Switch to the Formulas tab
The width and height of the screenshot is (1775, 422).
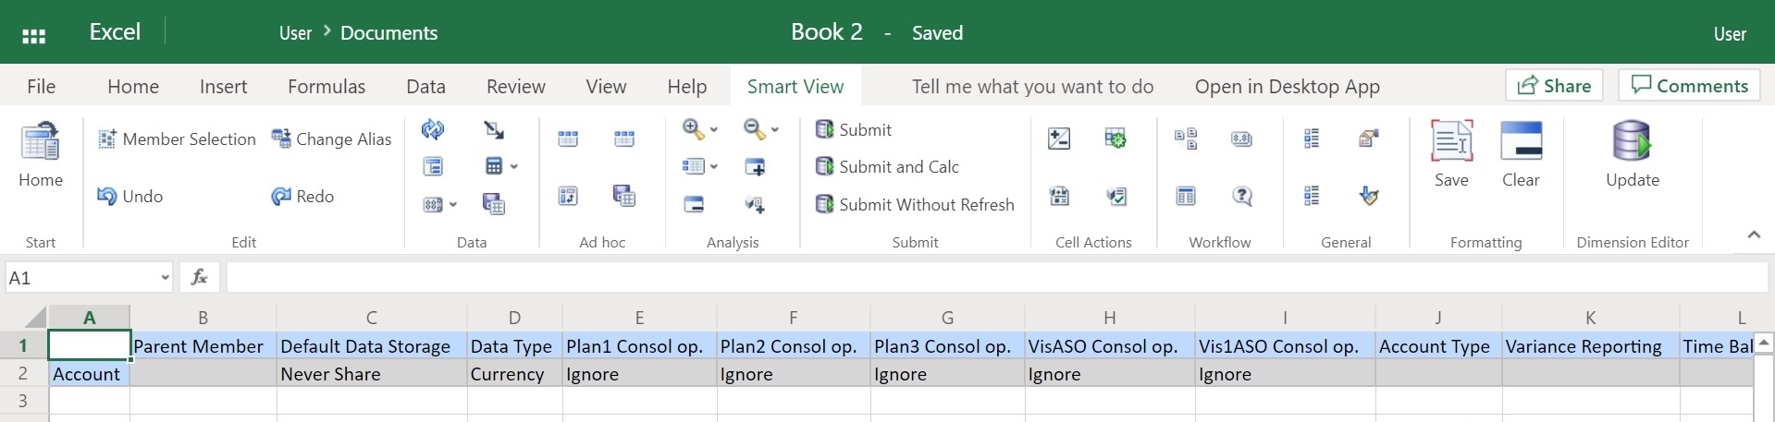pos(327,87)
